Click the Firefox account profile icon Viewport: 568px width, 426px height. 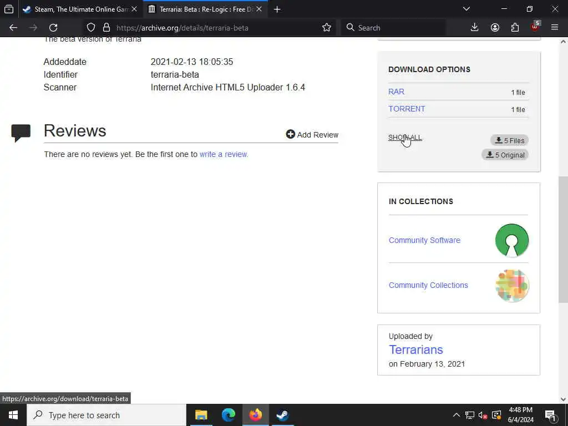495,28
